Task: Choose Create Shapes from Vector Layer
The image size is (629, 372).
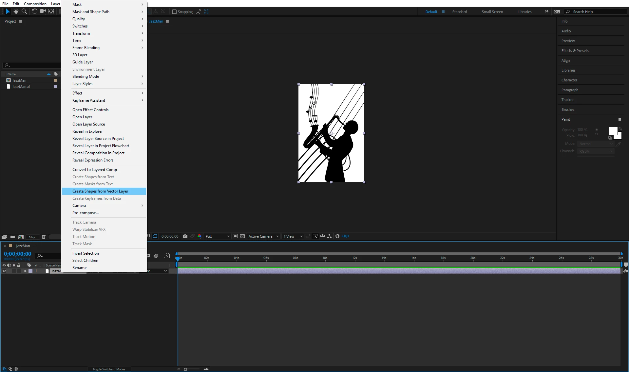Action: point(100,191)
